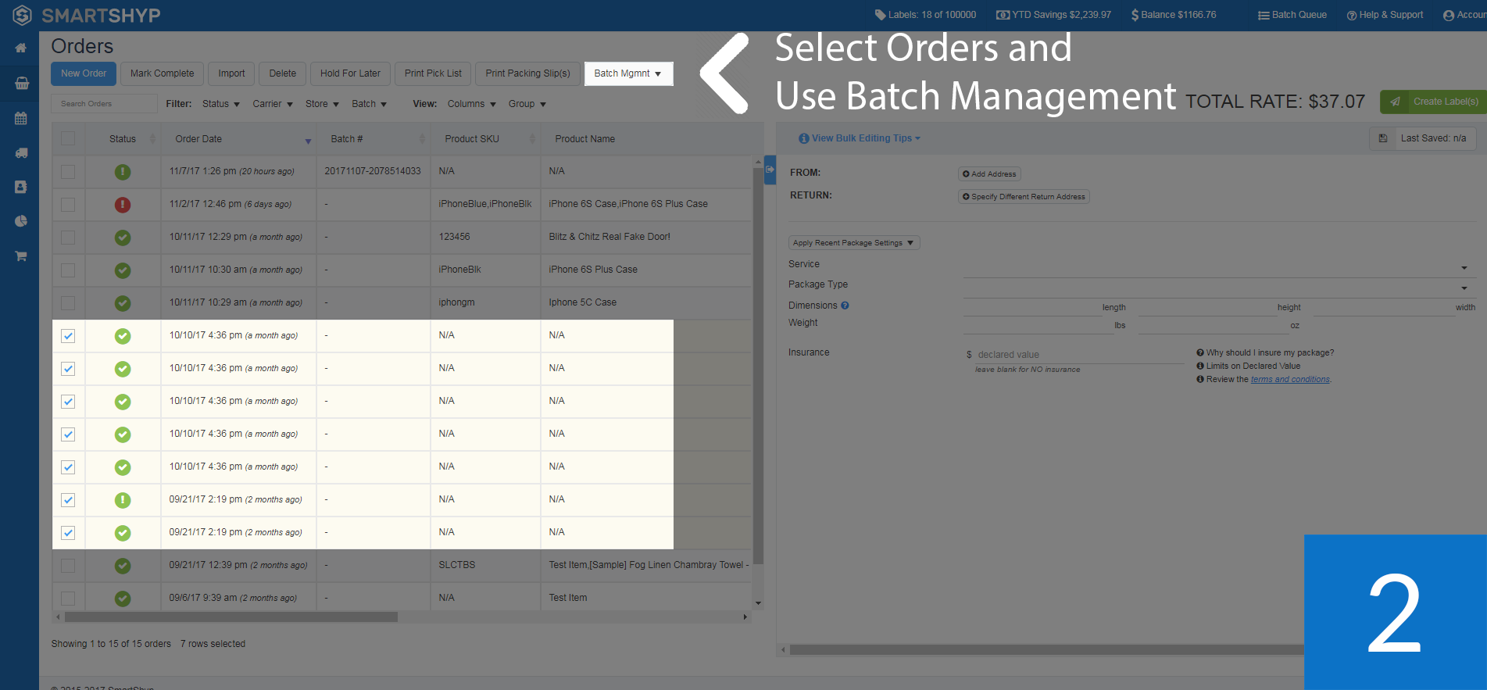
Task: Click the Account user icon
Action: tap(1449, 16)
